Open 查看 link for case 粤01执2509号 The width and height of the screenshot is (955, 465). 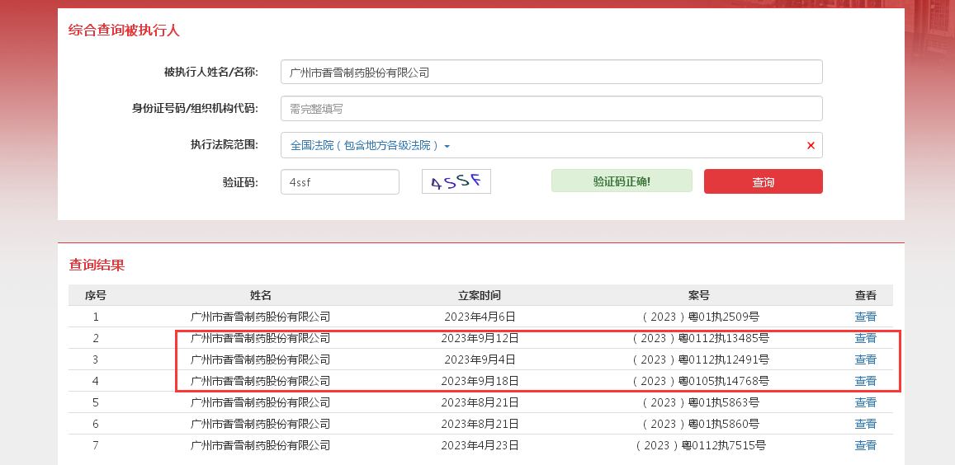click(x=866, y=317)
